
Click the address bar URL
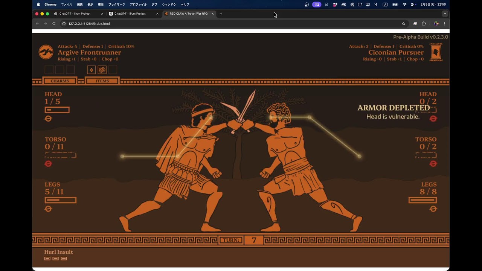[89, 24]
